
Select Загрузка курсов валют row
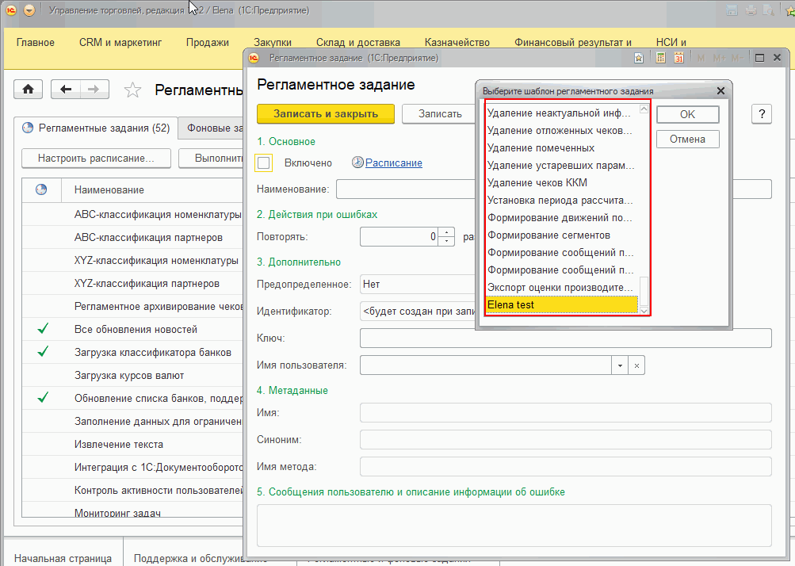tap(133, 375)
